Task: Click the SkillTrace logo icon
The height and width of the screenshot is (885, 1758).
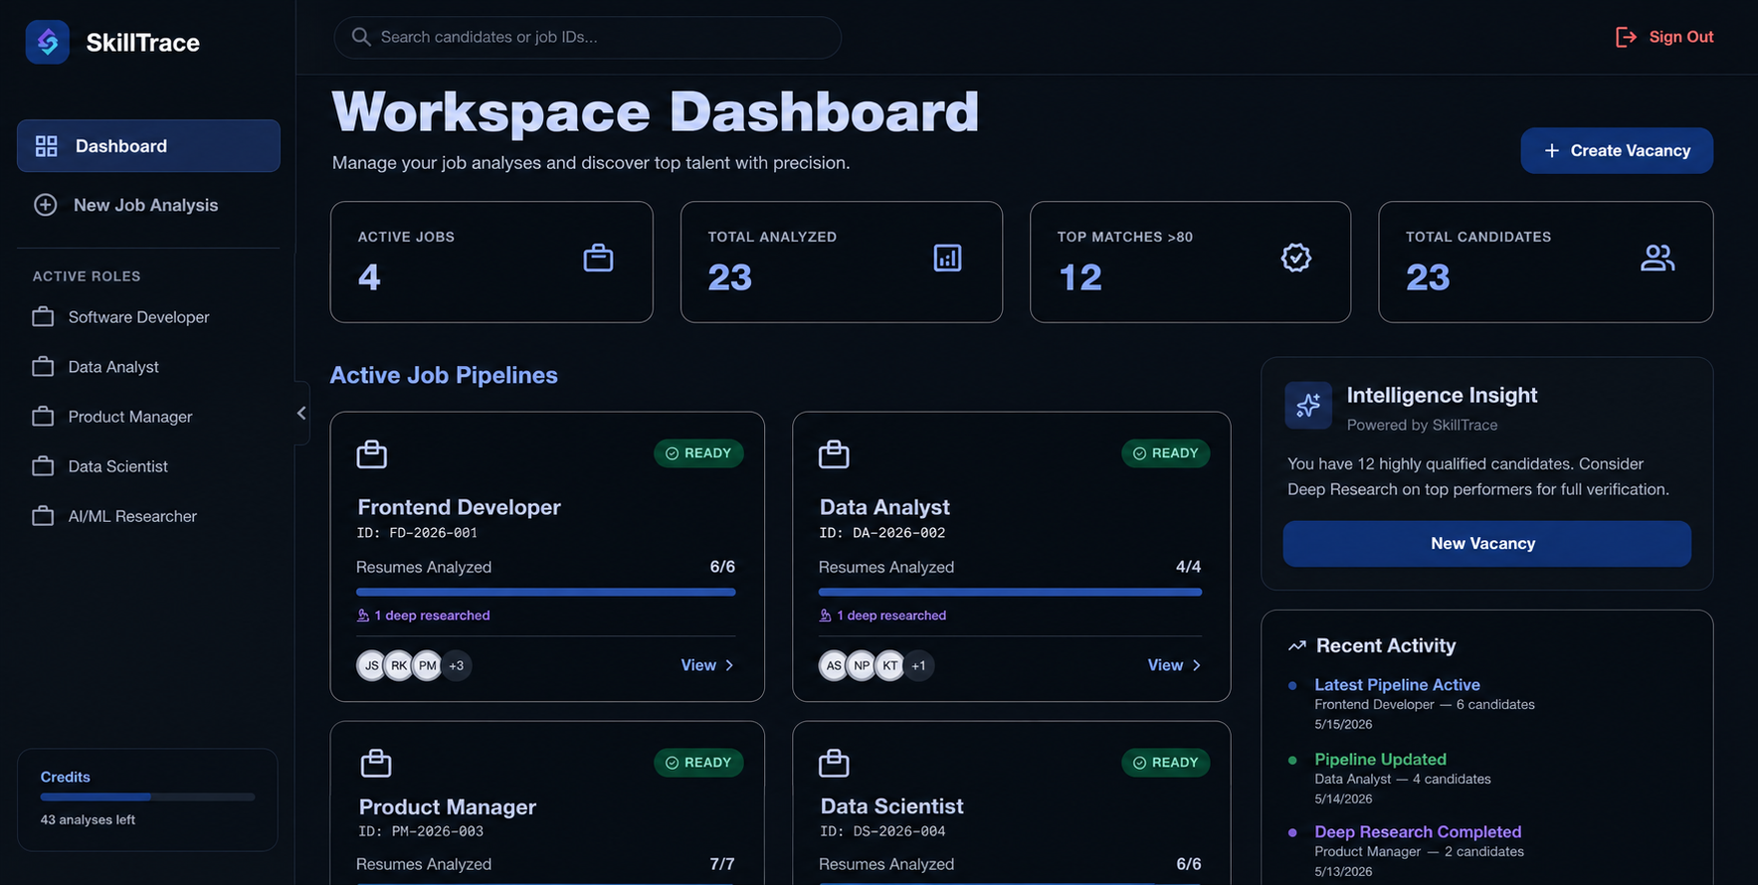Action: [x=47, y=42]
